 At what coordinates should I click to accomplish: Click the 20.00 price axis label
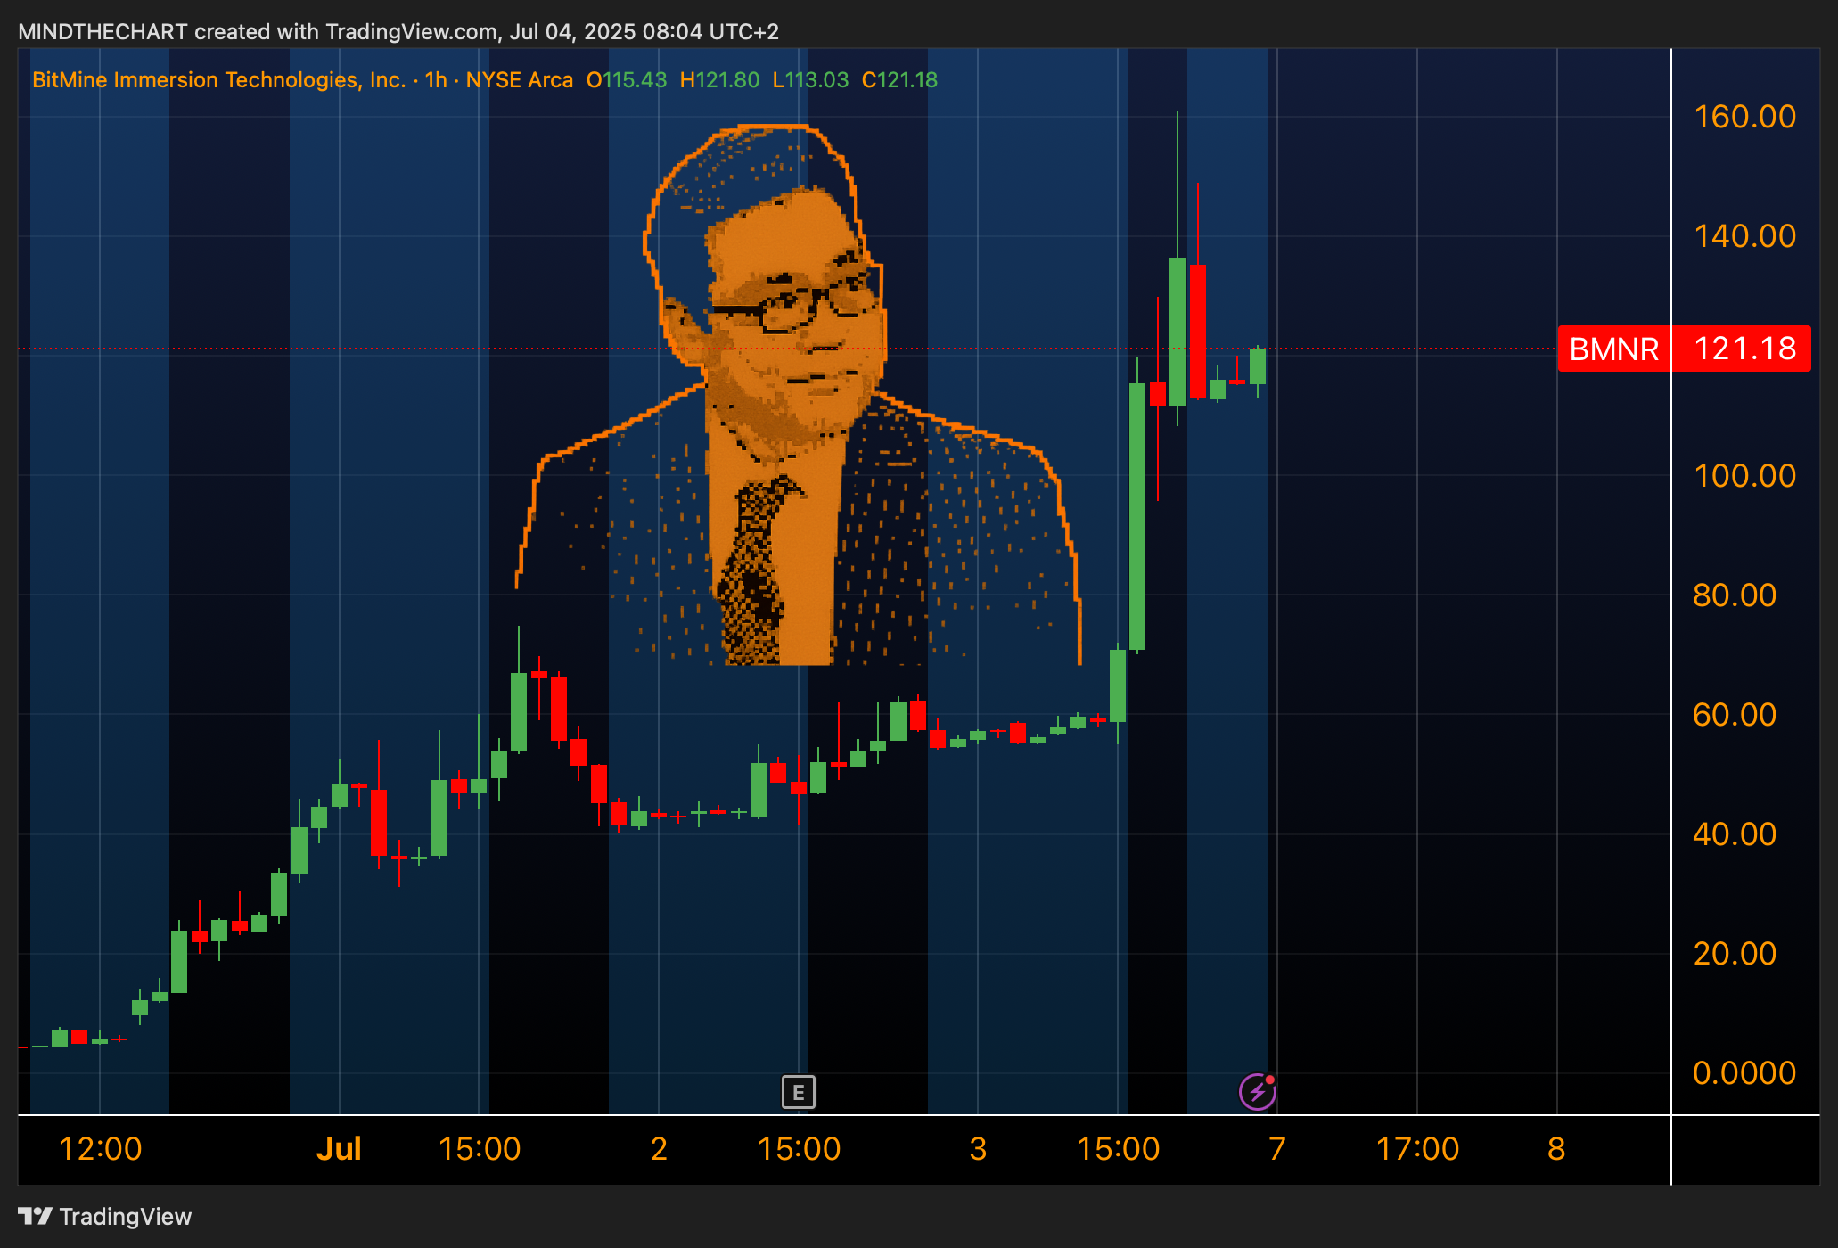(1735, 954)
